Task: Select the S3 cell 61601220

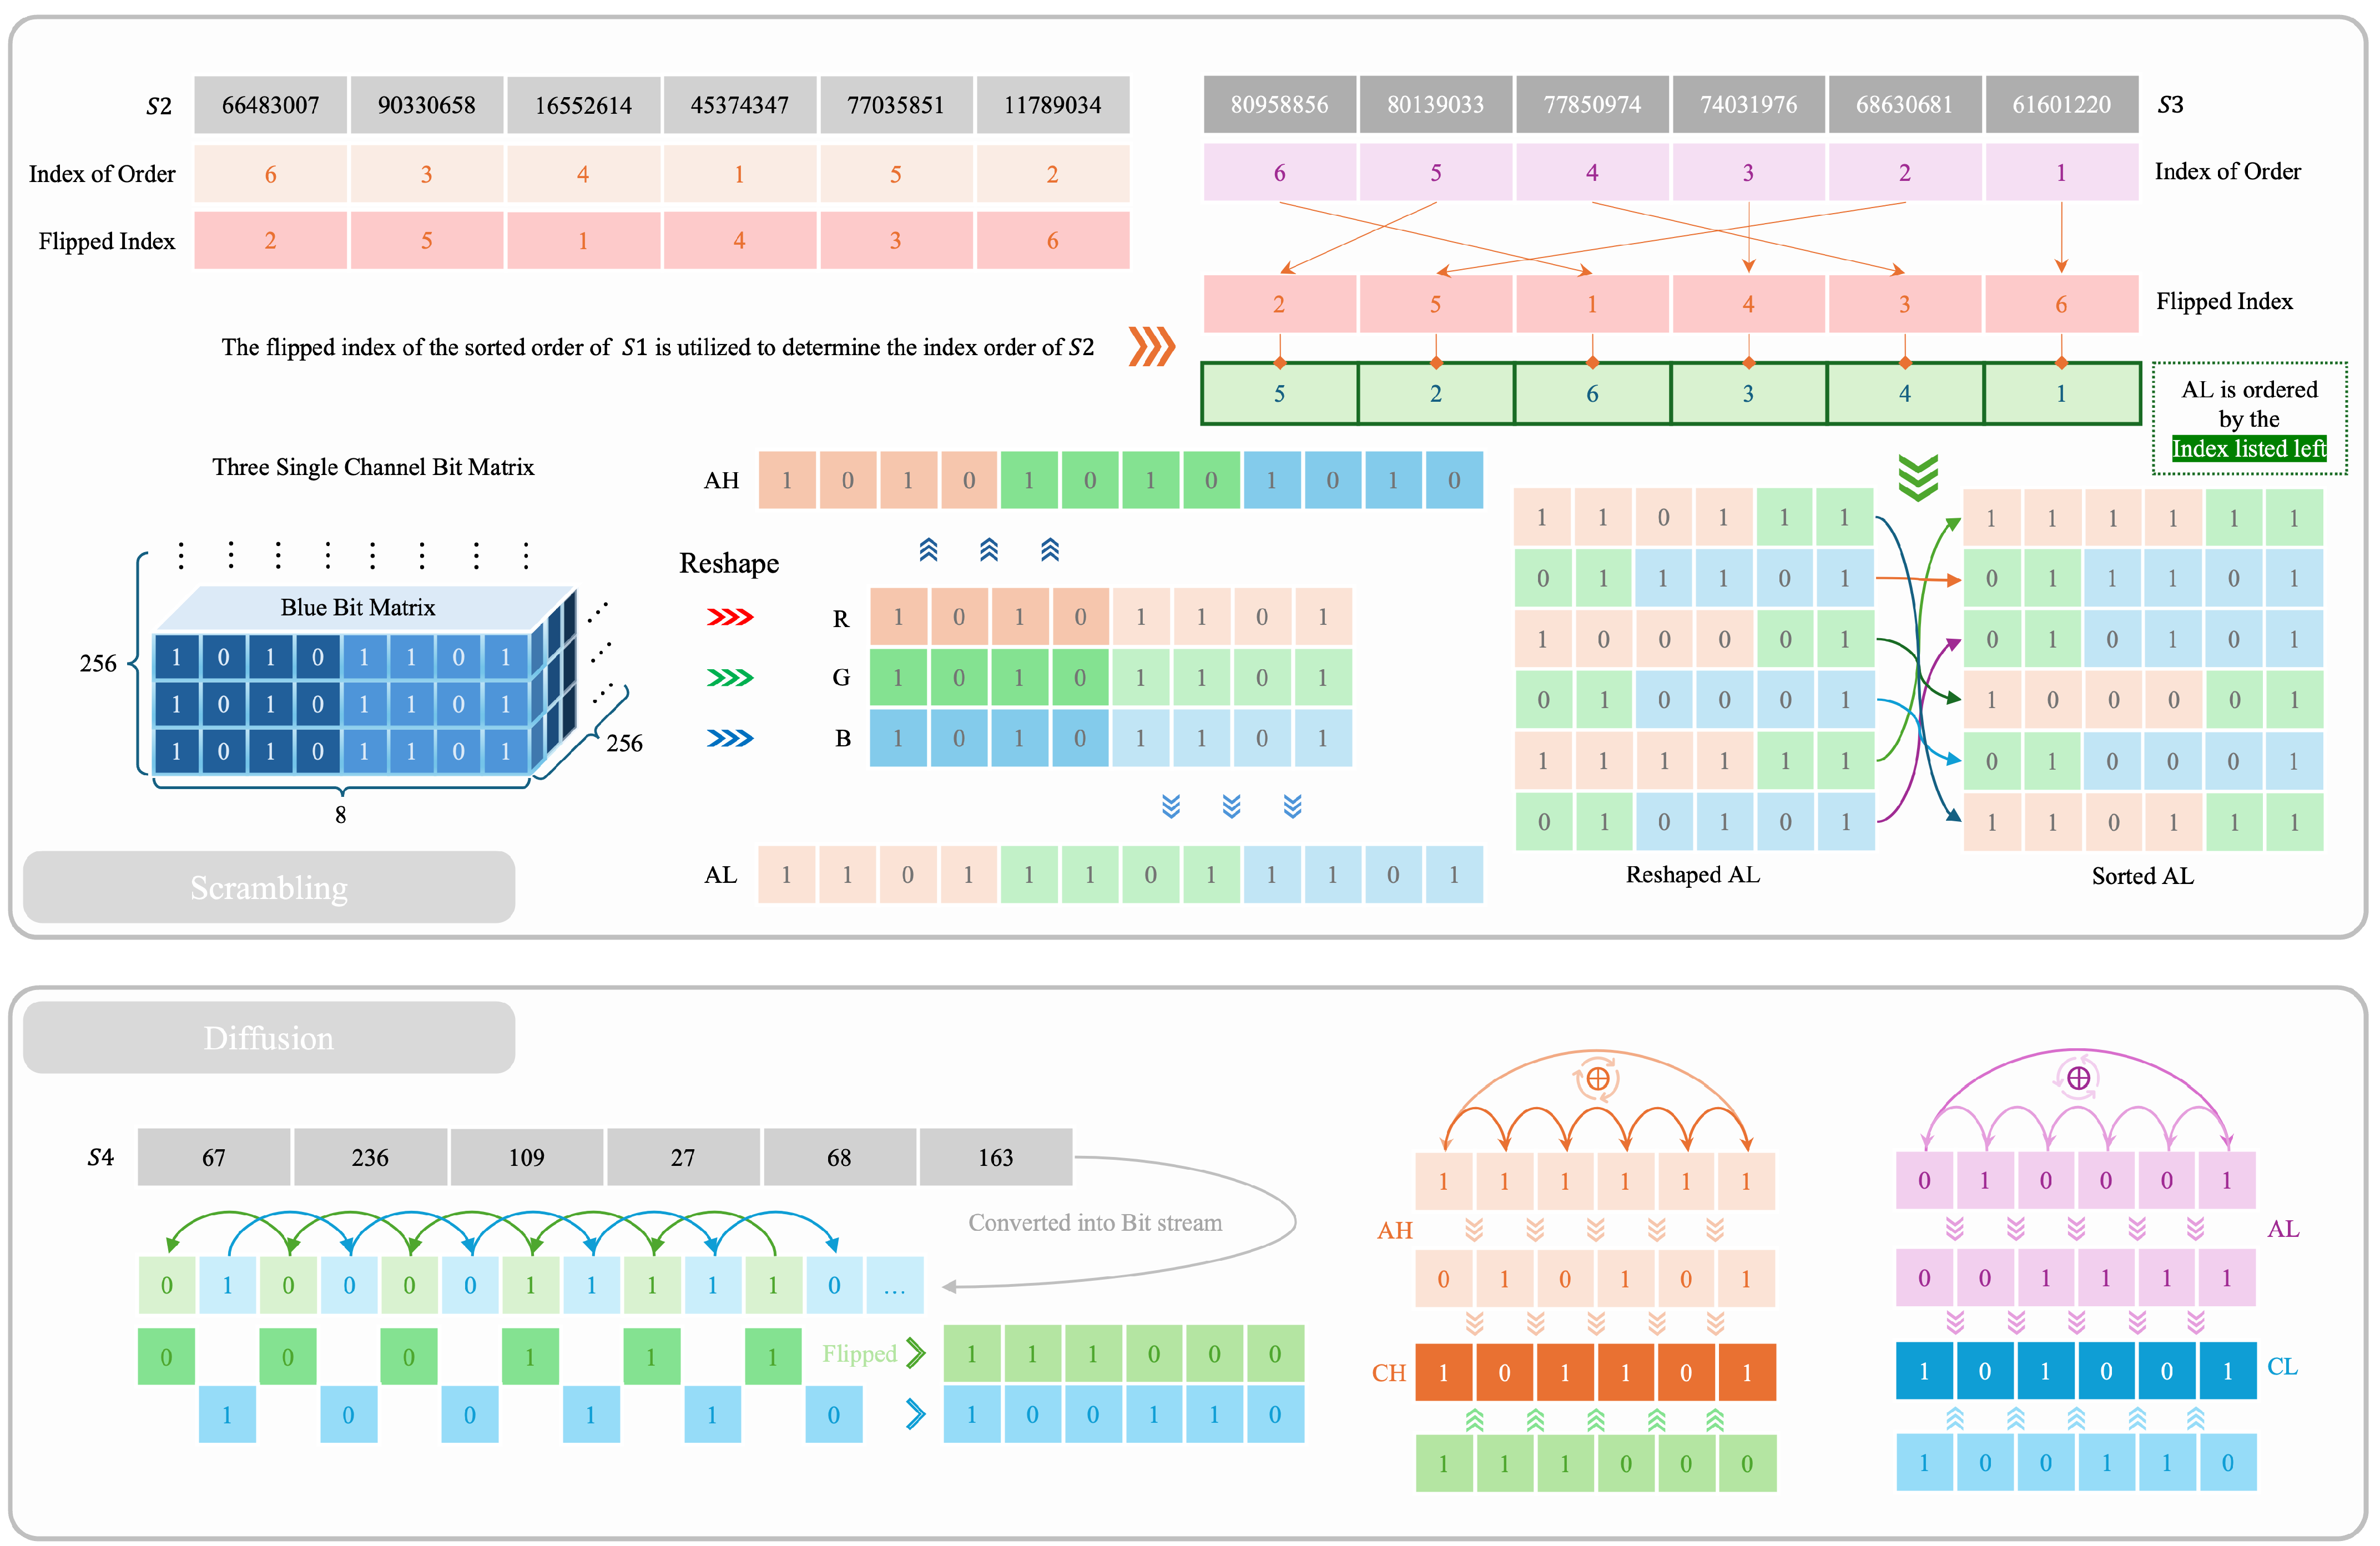Action: 2061,104
